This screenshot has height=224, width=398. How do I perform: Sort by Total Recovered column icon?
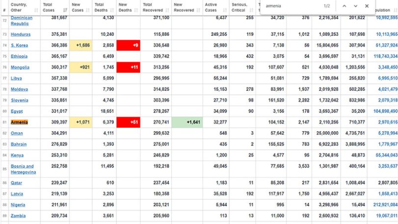[167, 10]
